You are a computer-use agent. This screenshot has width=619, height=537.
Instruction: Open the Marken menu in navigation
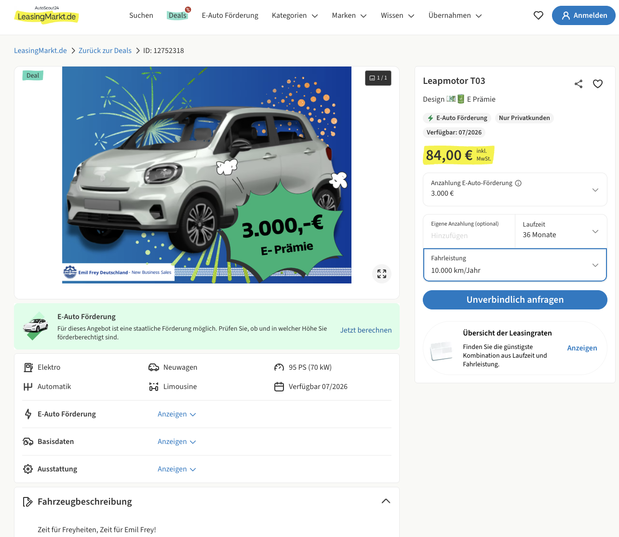[x=349, y=15]
